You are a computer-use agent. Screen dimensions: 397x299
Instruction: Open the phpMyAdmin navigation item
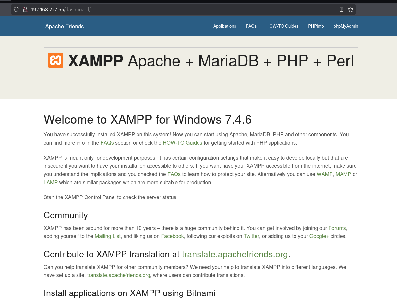click(346, 26)
